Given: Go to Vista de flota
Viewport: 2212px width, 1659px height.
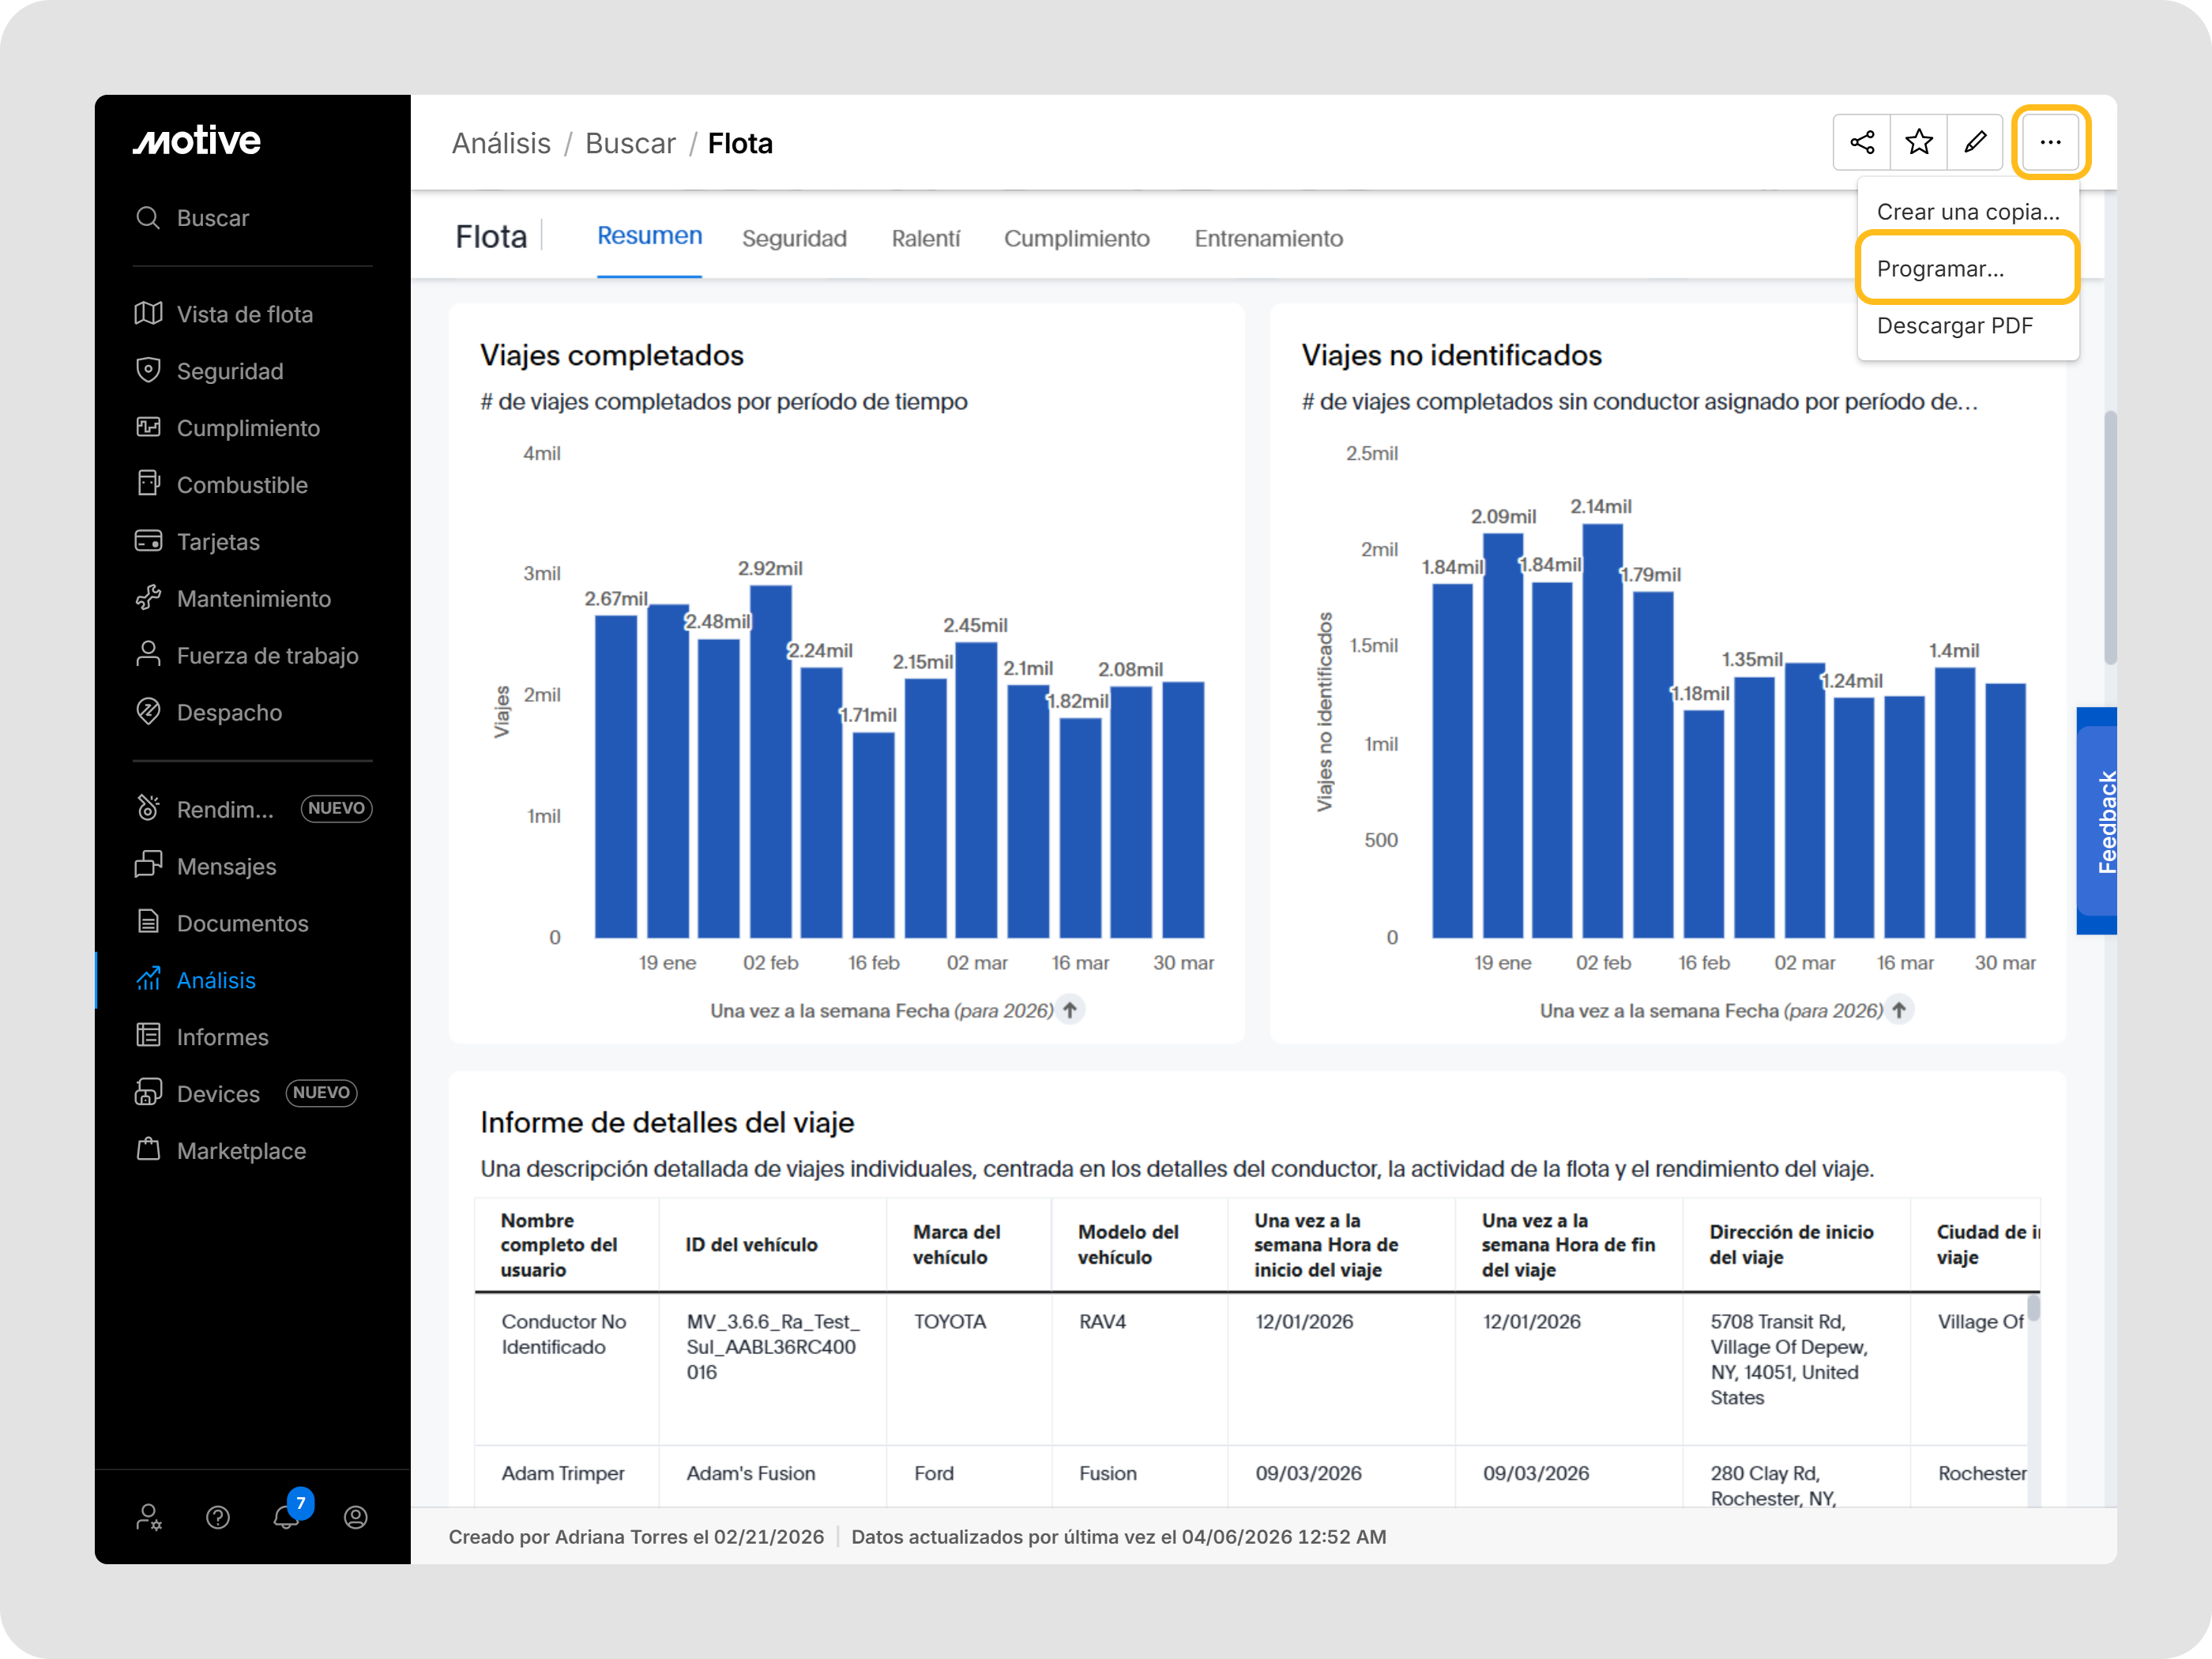Looking at the screenshot, I should tap(244, 314).
